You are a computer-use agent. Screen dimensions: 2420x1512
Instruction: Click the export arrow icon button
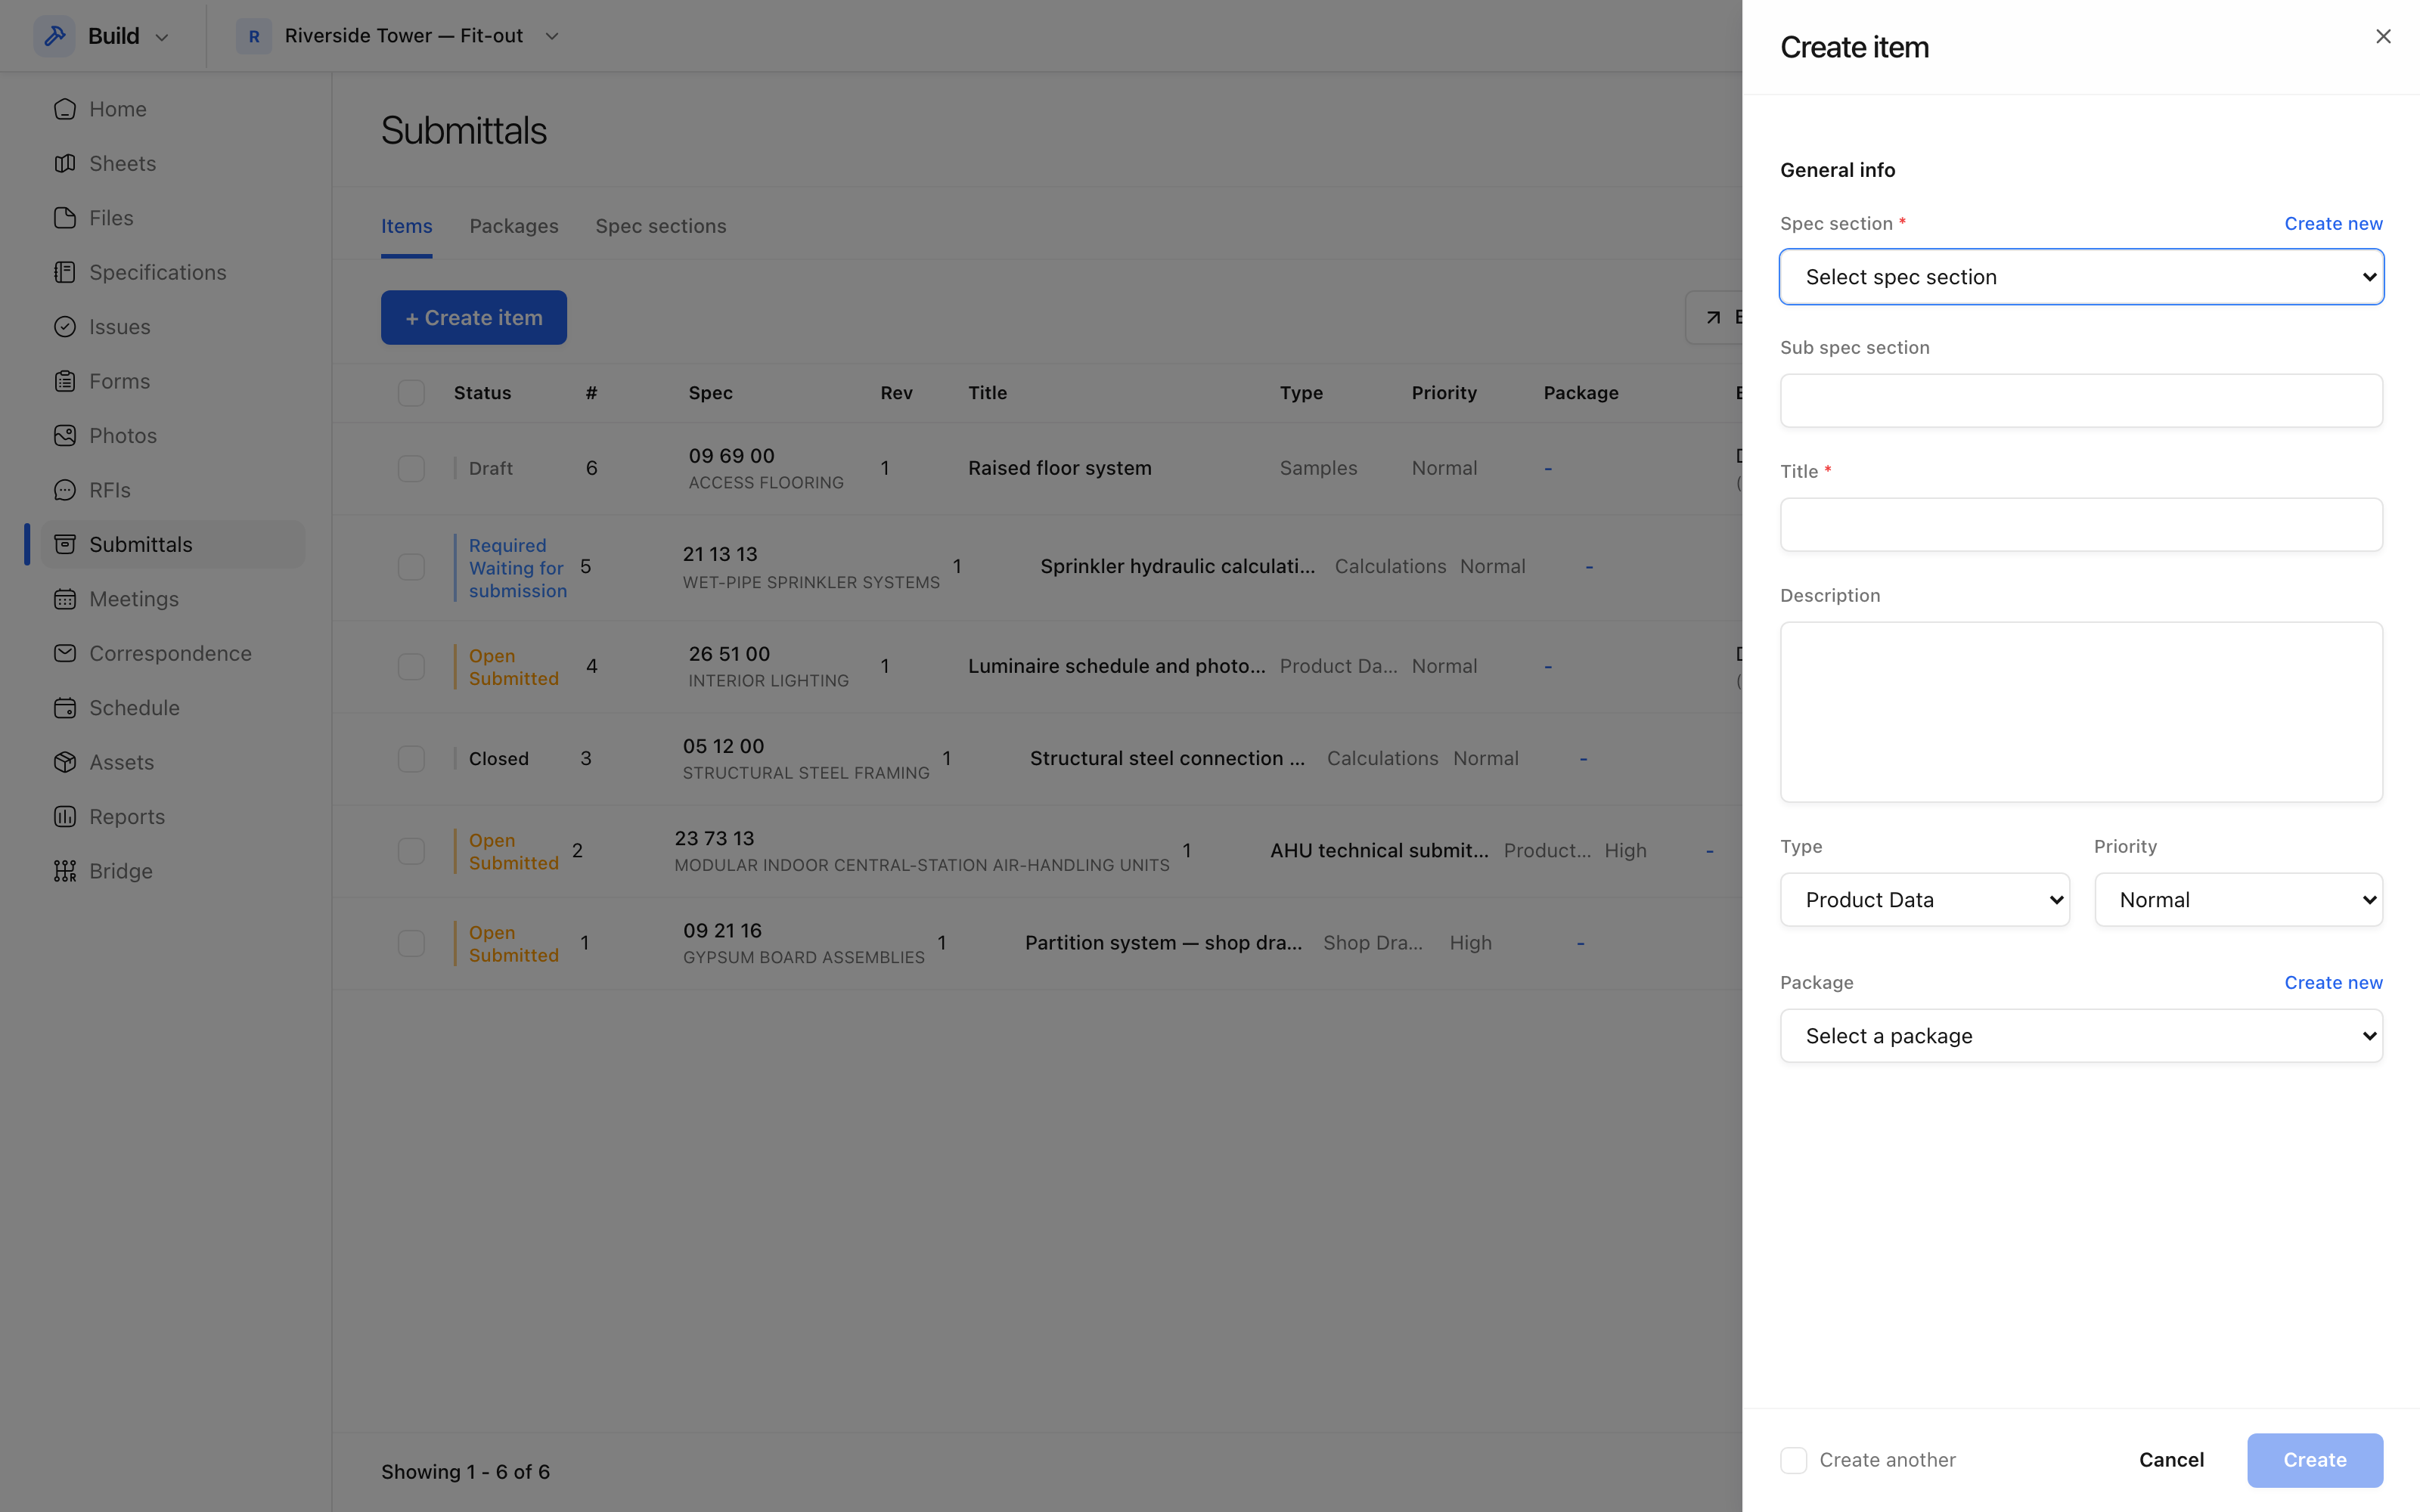click(x=1714, y=317)
